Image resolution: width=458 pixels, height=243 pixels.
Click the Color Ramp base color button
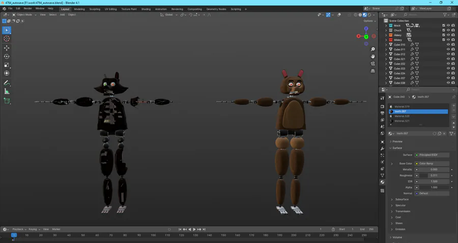click(432, 164)
